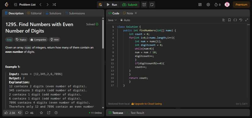This screenshot has width=252, height=118.
Task: Pick a random problem with shuffle icon
Action: [x=54, y=5]
